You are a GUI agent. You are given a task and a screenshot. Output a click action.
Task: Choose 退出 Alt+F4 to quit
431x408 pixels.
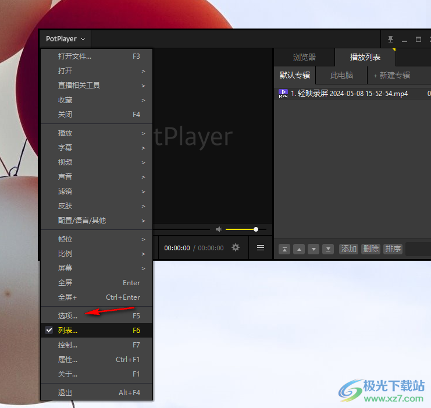click(x=97, y=393)
